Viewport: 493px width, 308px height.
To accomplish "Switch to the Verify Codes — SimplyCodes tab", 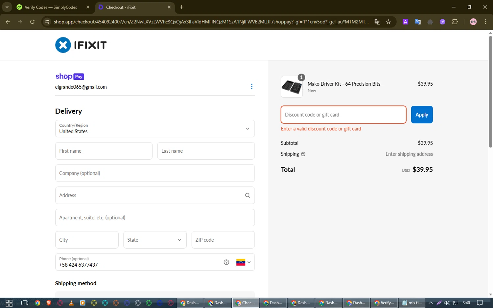I will (51, 7).
